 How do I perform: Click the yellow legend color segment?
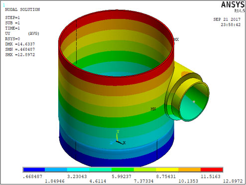tap(167, 170)
